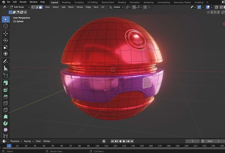Click frame 100 on the timeline ruler
Screen dimensions: 225x153
pyautogui.click(x=97, y=146)
